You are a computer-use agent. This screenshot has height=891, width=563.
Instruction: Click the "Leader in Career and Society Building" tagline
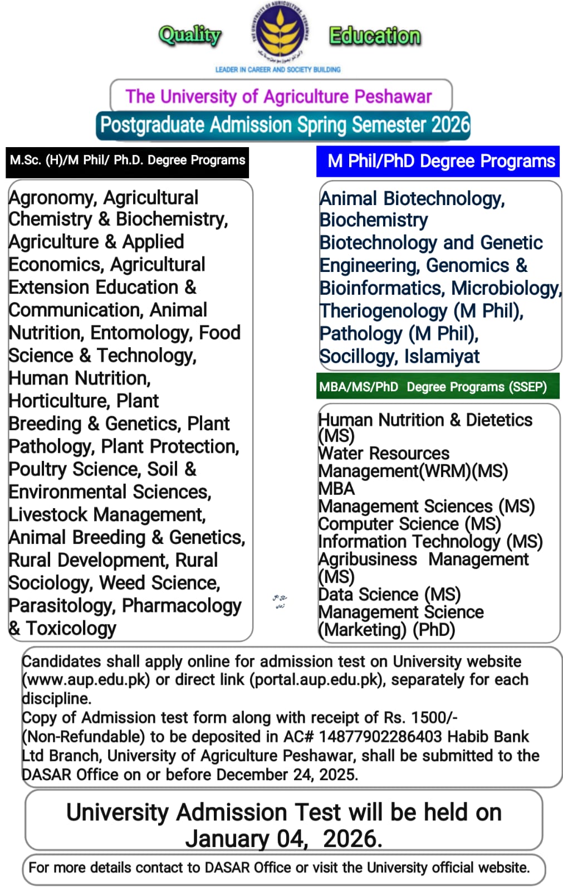tap(278, 70)
